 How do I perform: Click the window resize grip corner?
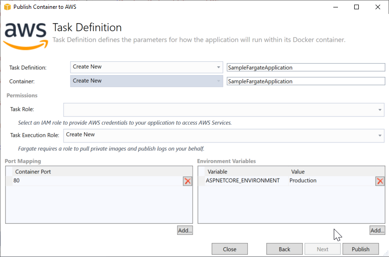[386, 254]
